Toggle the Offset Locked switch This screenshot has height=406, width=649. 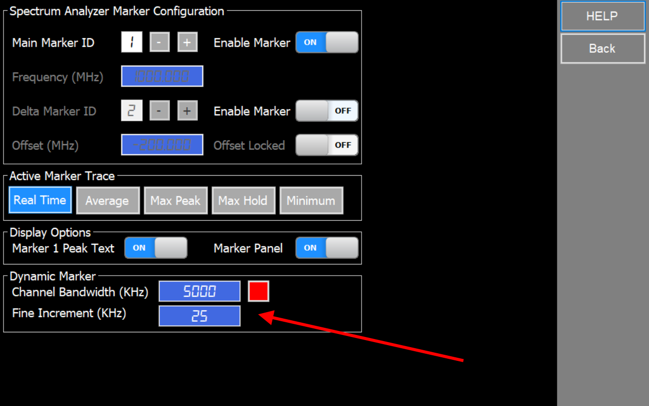tap(327, 145)
